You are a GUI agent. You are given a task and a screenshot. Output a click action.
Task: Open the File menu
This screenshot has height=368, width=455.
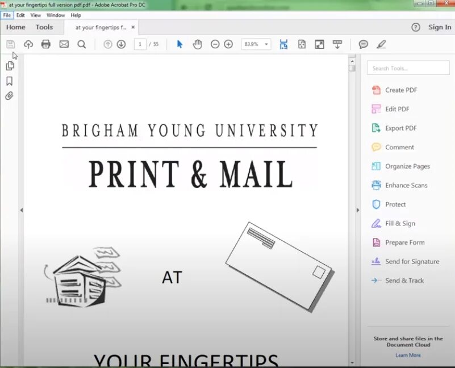tap(7, 15)
